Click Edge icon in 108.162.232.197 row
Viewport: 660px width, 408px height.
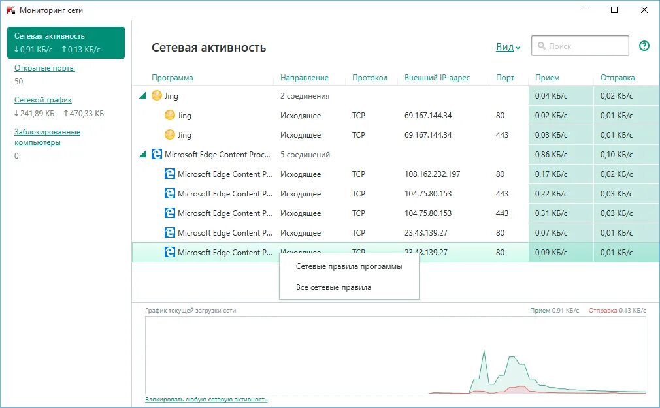coord(170,174)
